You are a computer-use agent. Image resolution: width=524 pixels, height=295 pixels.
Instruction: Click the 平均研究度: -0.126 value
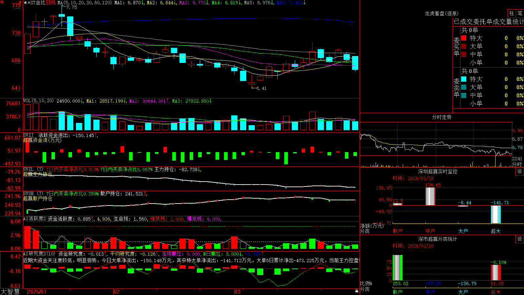coord(134,254)
